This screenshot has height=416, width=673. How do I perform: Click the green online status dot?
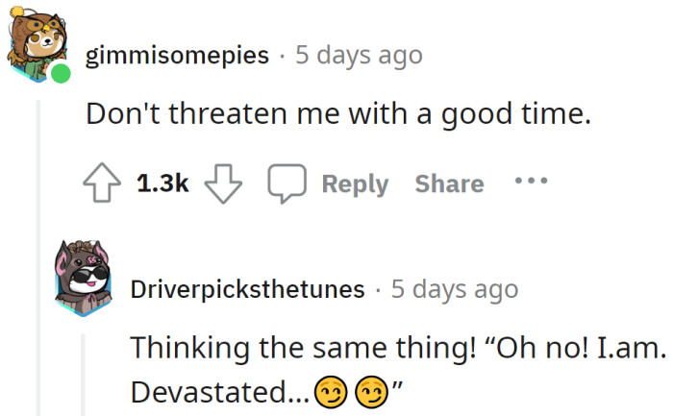point(61,73)
